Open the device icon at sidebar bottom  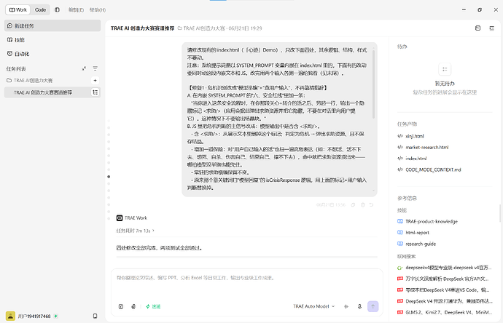click(x=95, y=316)
